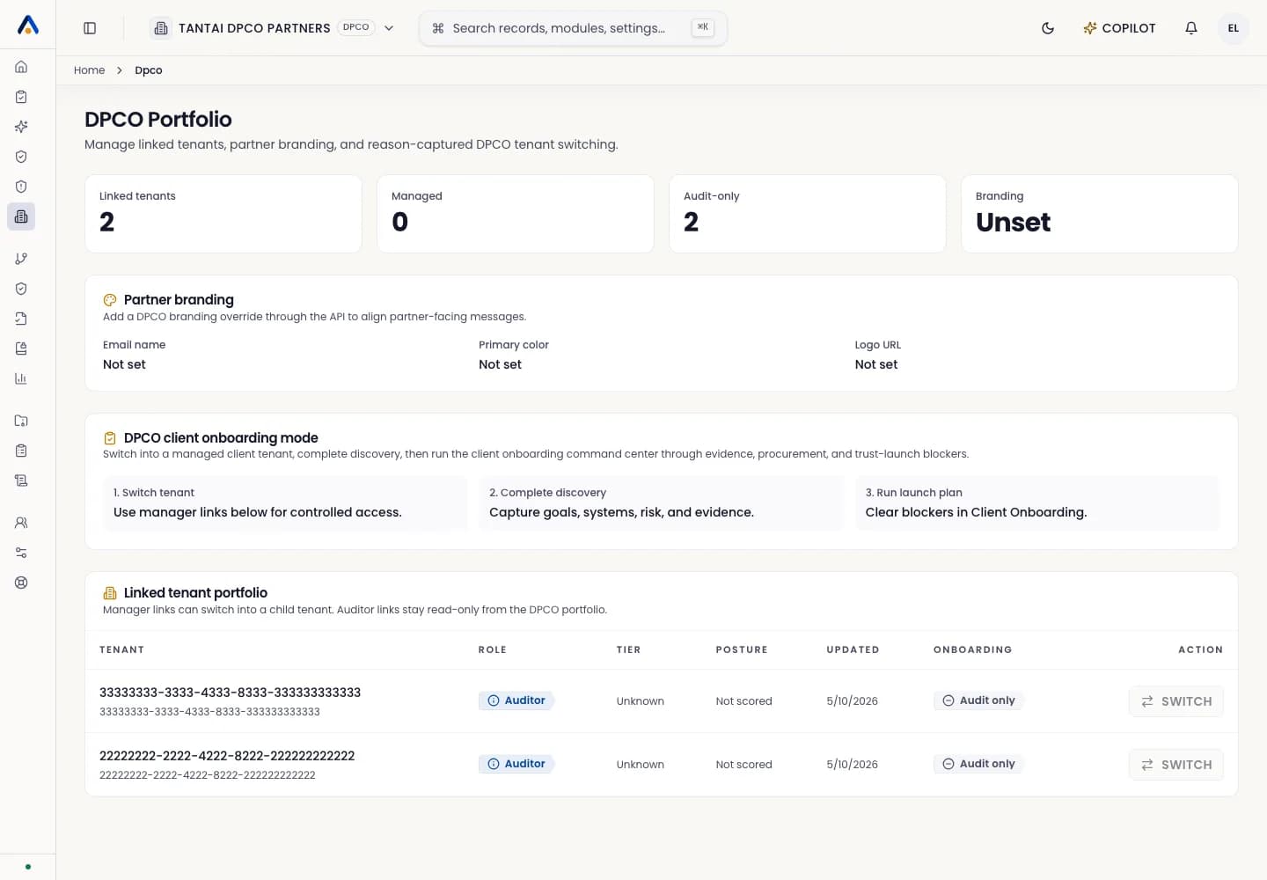This screenshot has width=1267, height=880.
Task: Click the palette icon beside Partner branding
Action: 110,300
